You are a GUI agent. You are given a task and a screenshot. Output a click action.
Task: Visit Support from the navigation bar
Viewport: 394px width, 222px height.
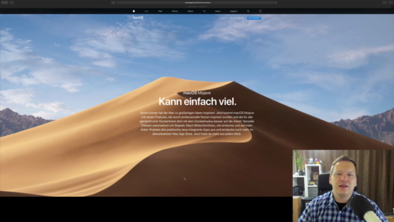point(233,11)
